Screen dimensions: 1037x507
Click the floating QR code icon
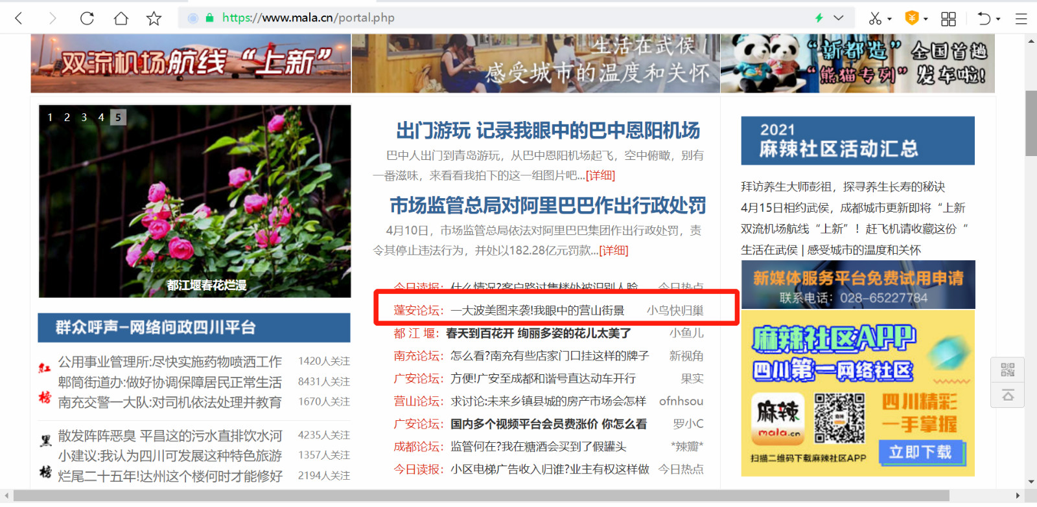point(1008,370)
